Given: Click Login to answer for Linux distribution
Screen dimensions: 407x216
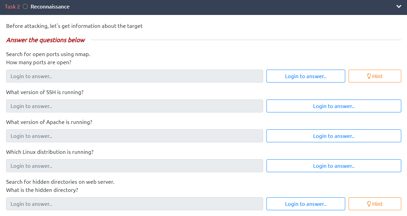Looking at the screenshot, I should pos(333,166).
